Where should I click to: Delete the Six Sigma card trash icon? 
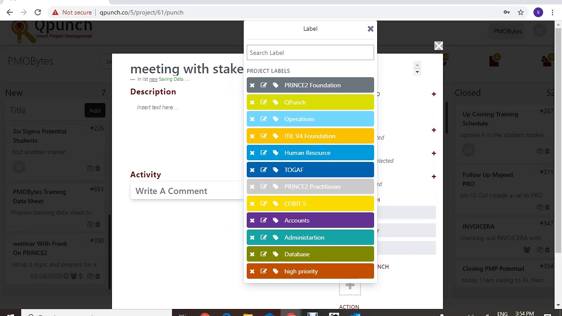click(x=97, y=168)
